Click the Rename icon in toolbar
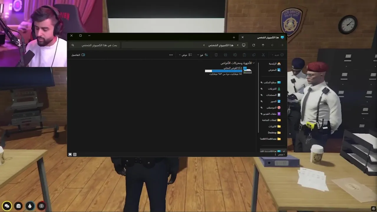The height and width of the screenshot is (212, 377). click(x=235, y=55)
